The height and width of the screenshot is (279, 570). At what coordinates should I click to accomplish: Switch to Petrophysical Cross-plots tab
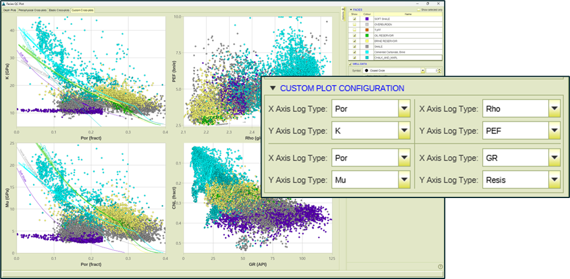(x=32, y=10)
